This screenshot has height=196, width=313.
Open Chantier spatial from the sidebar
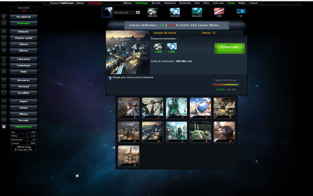[x=23, y=38]
